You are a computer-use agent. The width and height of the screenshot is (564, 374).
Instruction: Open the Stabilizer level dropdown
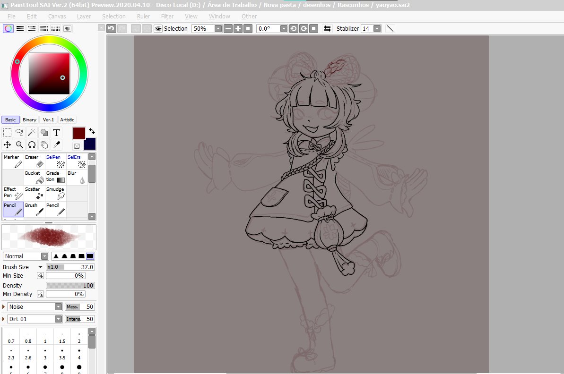tap(377, 29)
